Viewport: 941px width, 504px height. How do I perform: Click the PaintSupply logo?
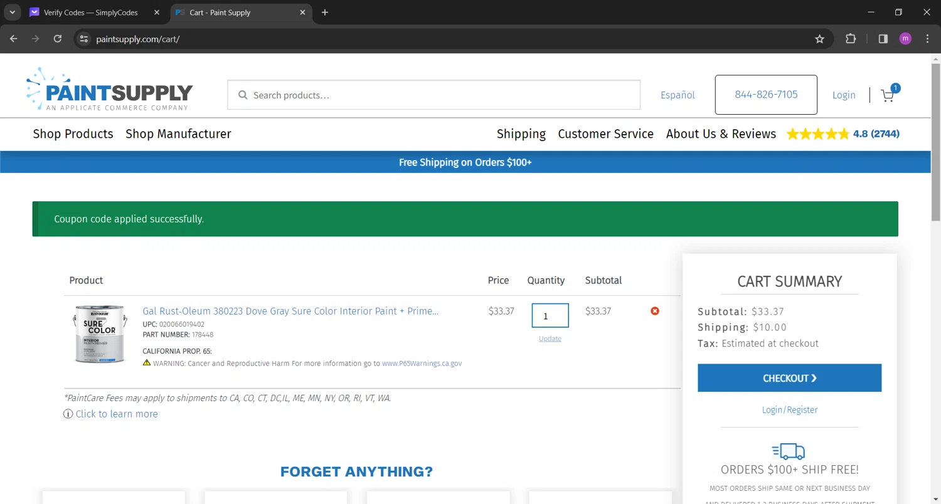(x=110, y=89)
